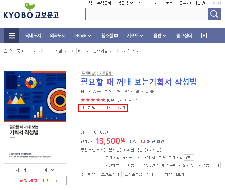Click the red five-star rating
The height and width of the screenshot is (190, 225).
[x=93, y=100]
